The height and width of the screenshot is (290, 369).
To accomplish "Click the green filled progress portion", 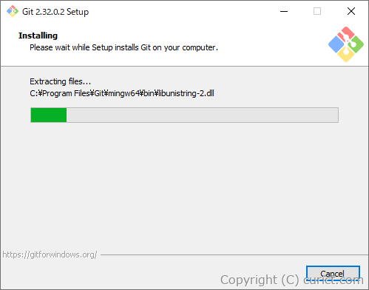I will click(x=49, y=115).
